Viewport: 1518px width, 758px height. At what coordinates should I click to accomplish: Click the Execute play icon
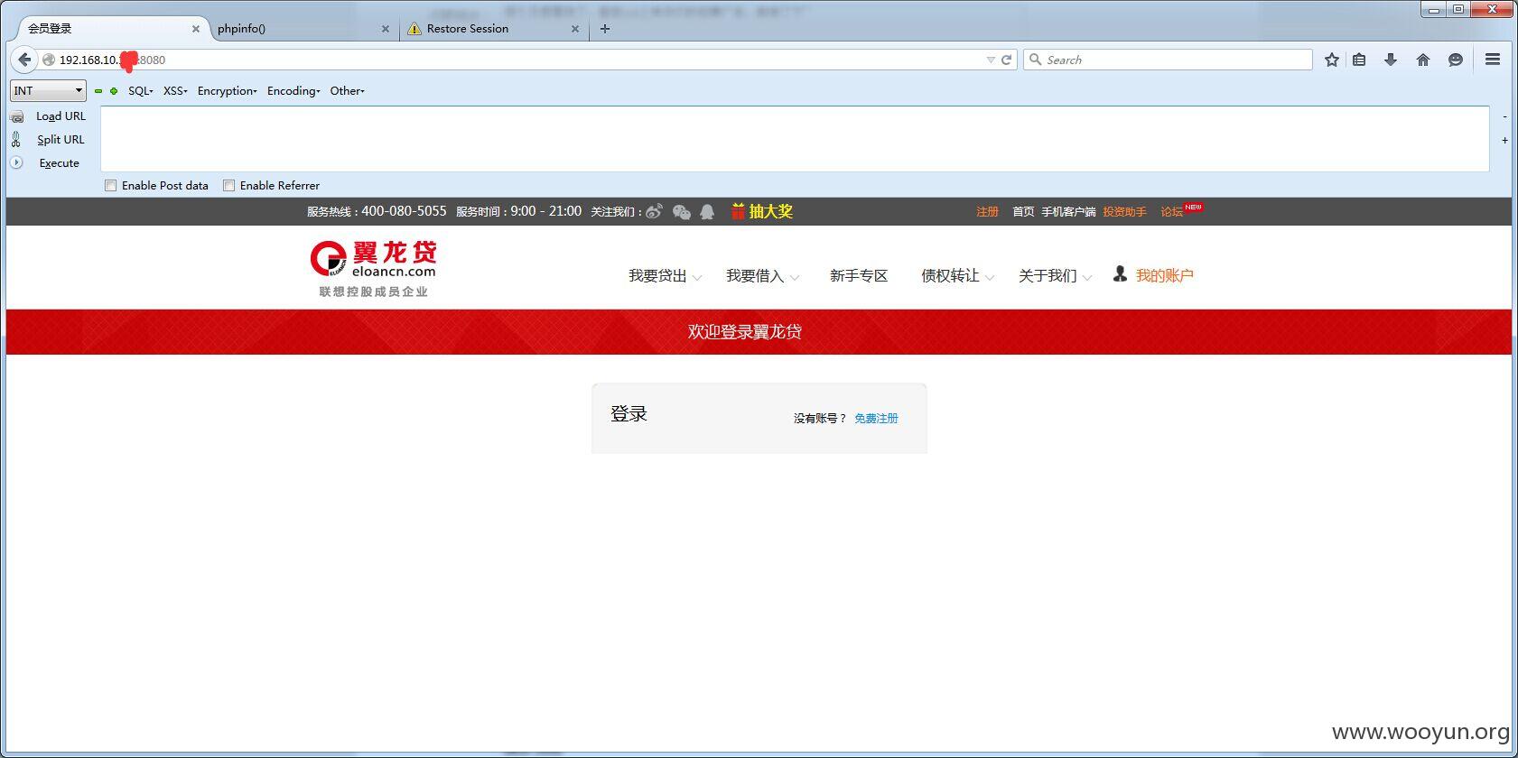pos(16,162)
